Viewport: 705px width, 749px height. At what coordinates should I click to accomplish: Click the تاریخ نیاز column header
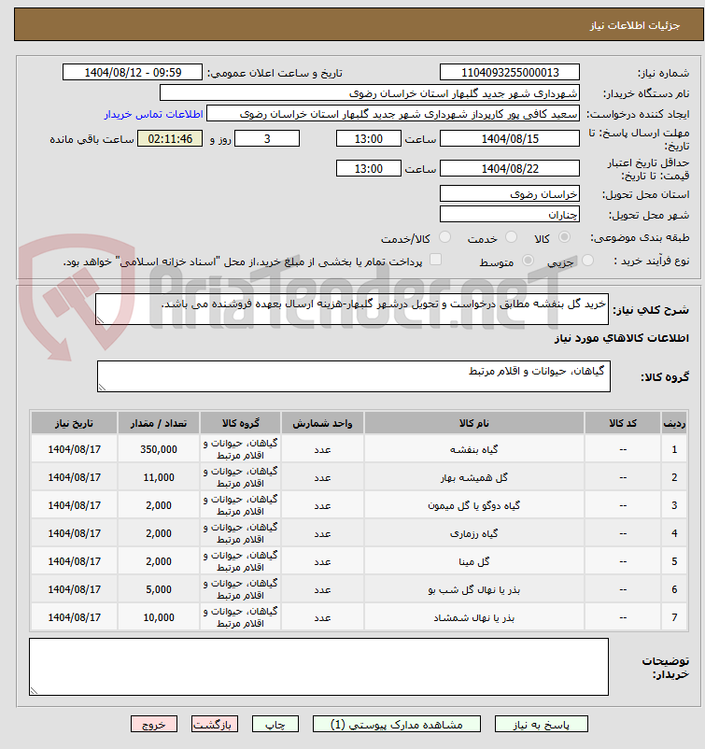tap(74, 423)
